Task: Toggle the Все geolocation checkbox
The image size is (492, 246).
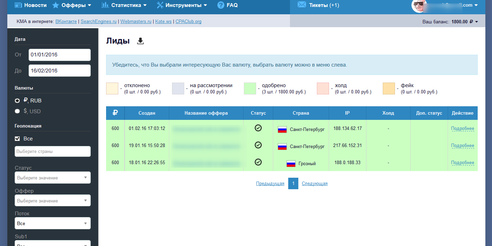Action: click(17, 139)
